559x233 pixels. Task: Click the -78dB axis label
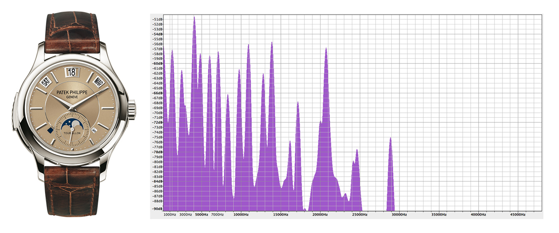click(x=157, y=152)
